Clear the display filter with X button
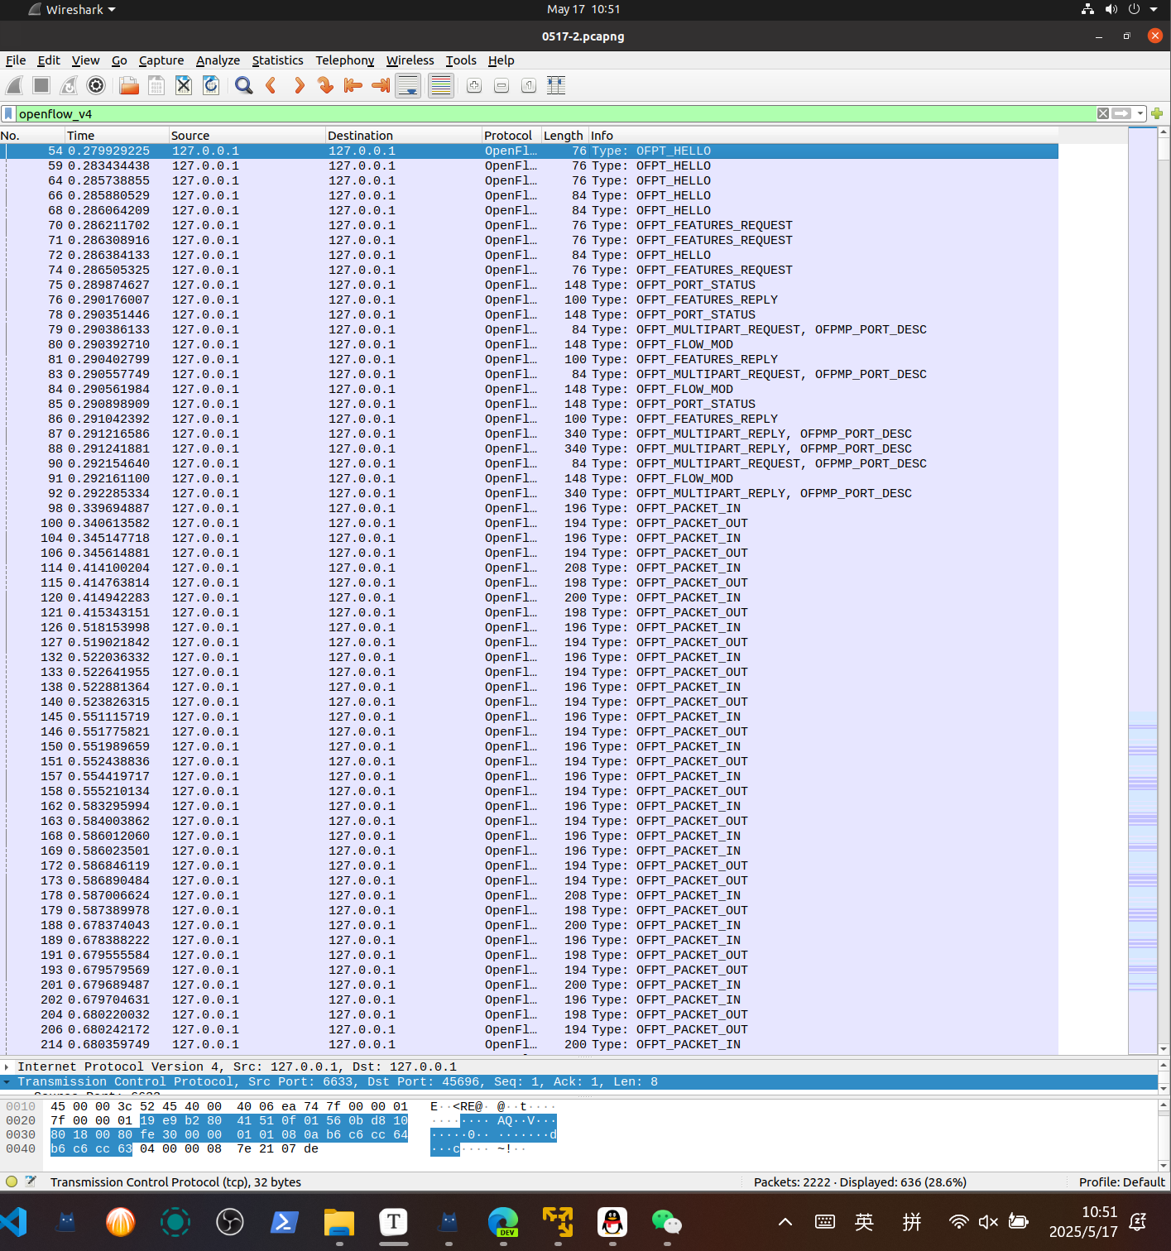The image size is (1171, 1251). coord(1103,113)
